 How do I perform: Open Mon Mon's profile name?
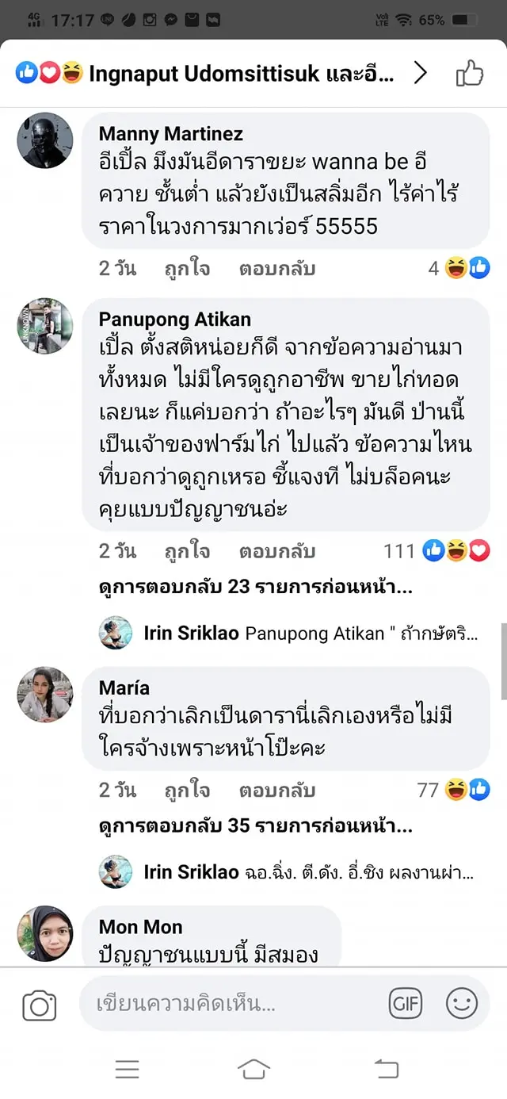pos(140,926)
